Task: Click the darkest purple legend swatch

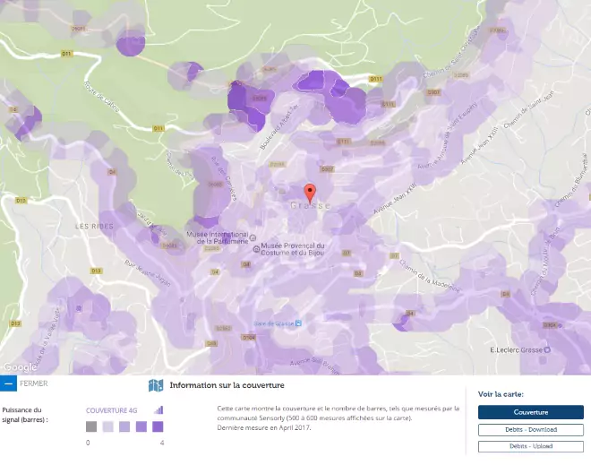Action: (158, 428)
